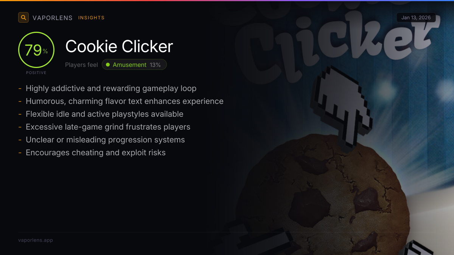
Task: Click the 79% positive score circle
Action: (36, 50)
